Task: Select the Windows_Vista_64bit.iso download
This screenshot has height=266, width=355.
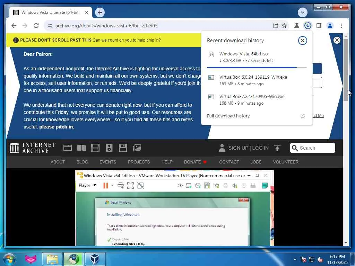Action: point(257,57)
